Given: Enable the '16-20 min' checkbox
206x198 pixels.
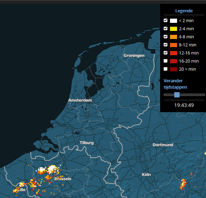Looking at the screenshot, I should click(165, 61).
